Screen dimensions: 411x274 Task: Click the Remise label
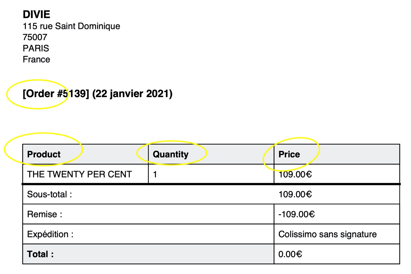[45, 214]
